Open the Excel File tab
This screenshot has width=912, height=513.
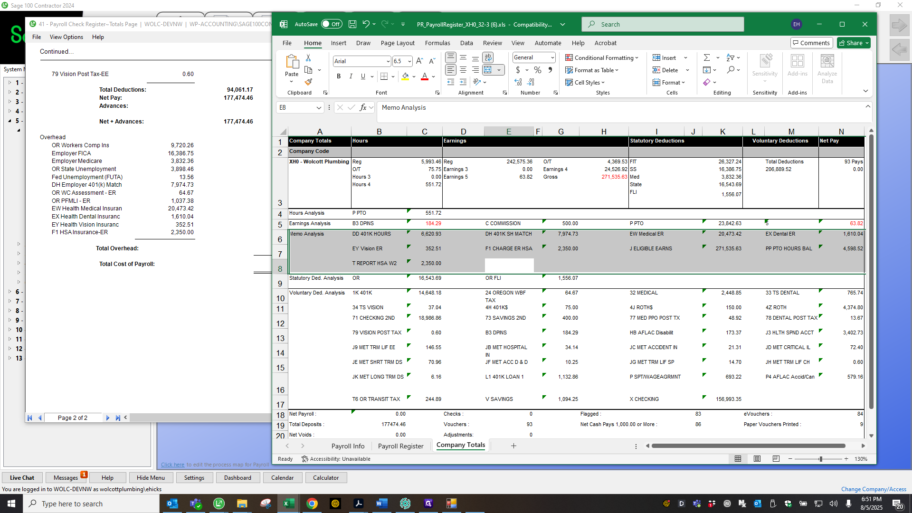coord(287,43)
